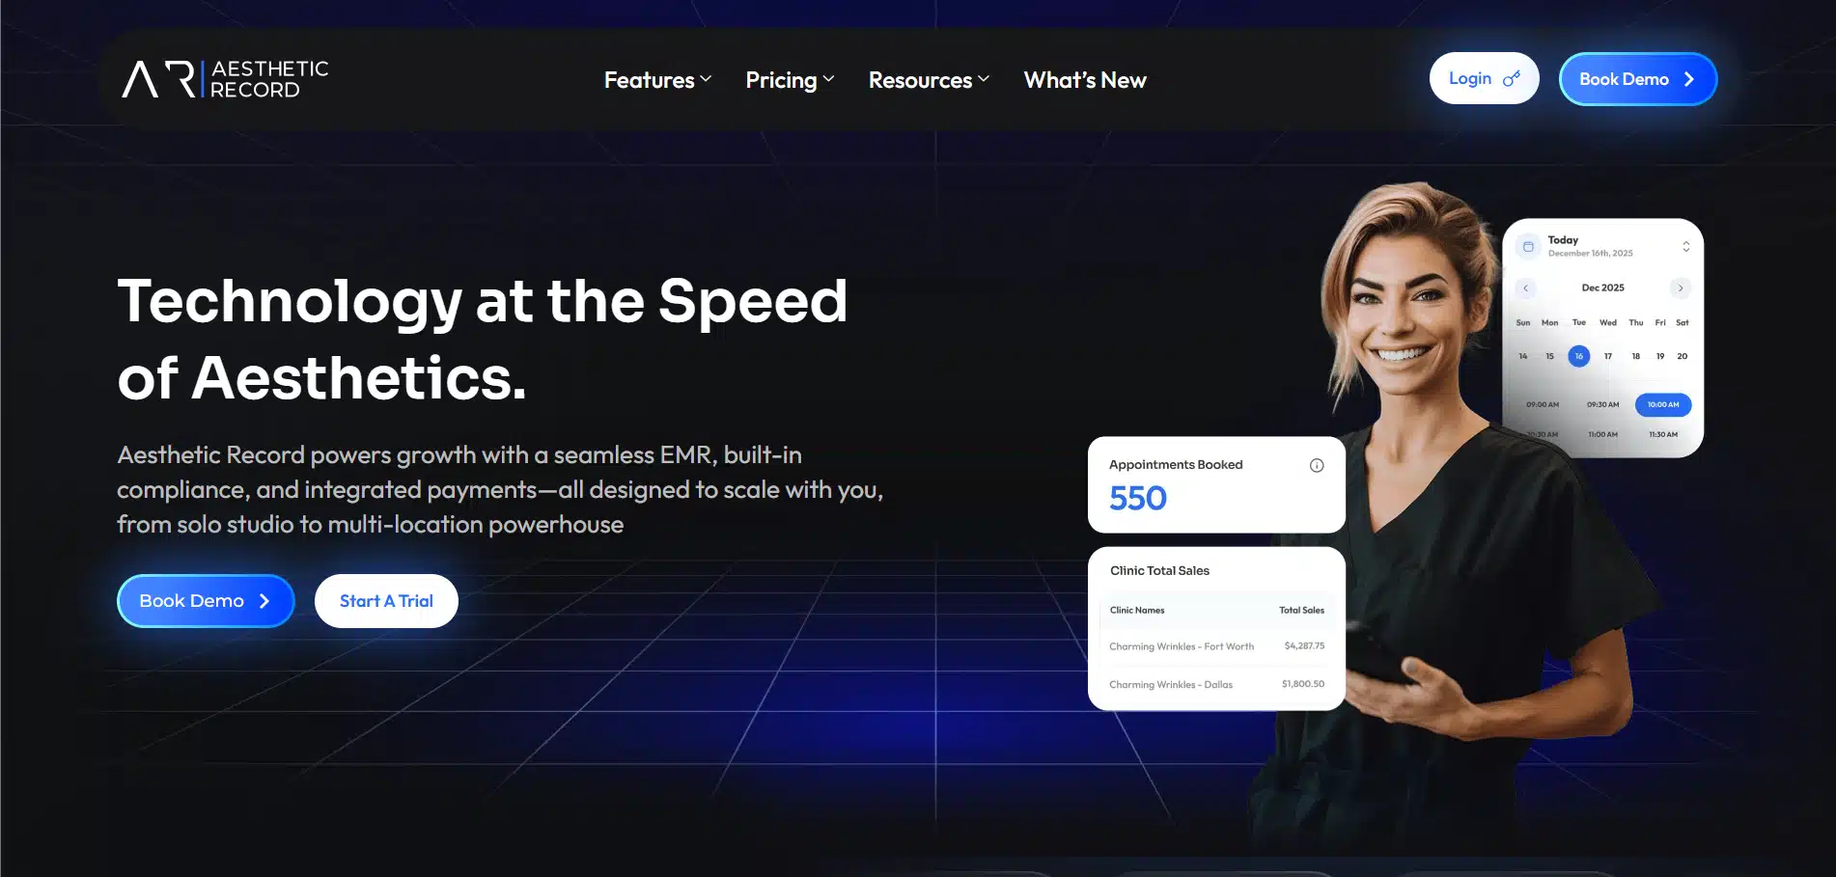The image size is (1836, 877).
Task: Click the Charming Wrinkles - Fort Worth row
Action: tap(1216, 646)
